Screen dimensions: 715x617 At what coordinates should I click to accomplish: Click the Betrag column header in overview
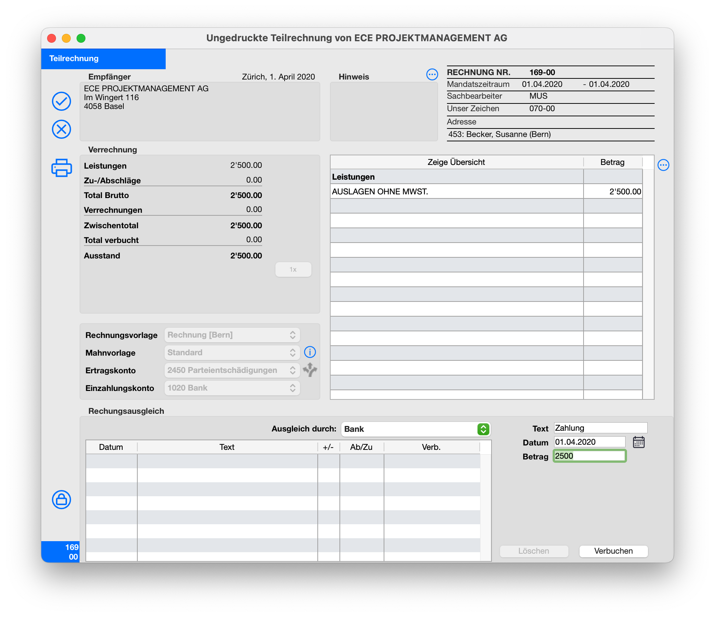613,162
